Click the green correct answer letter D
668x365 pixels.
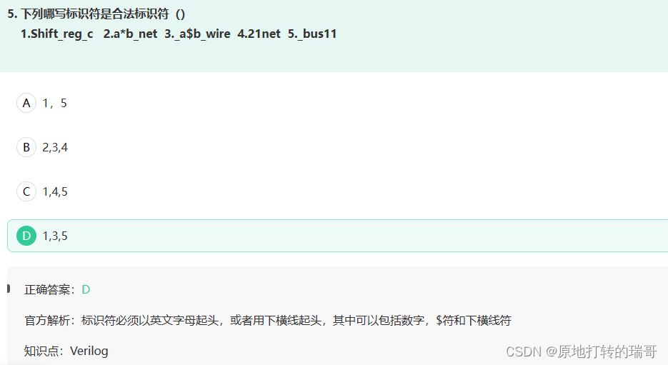[x=86, y=289]
